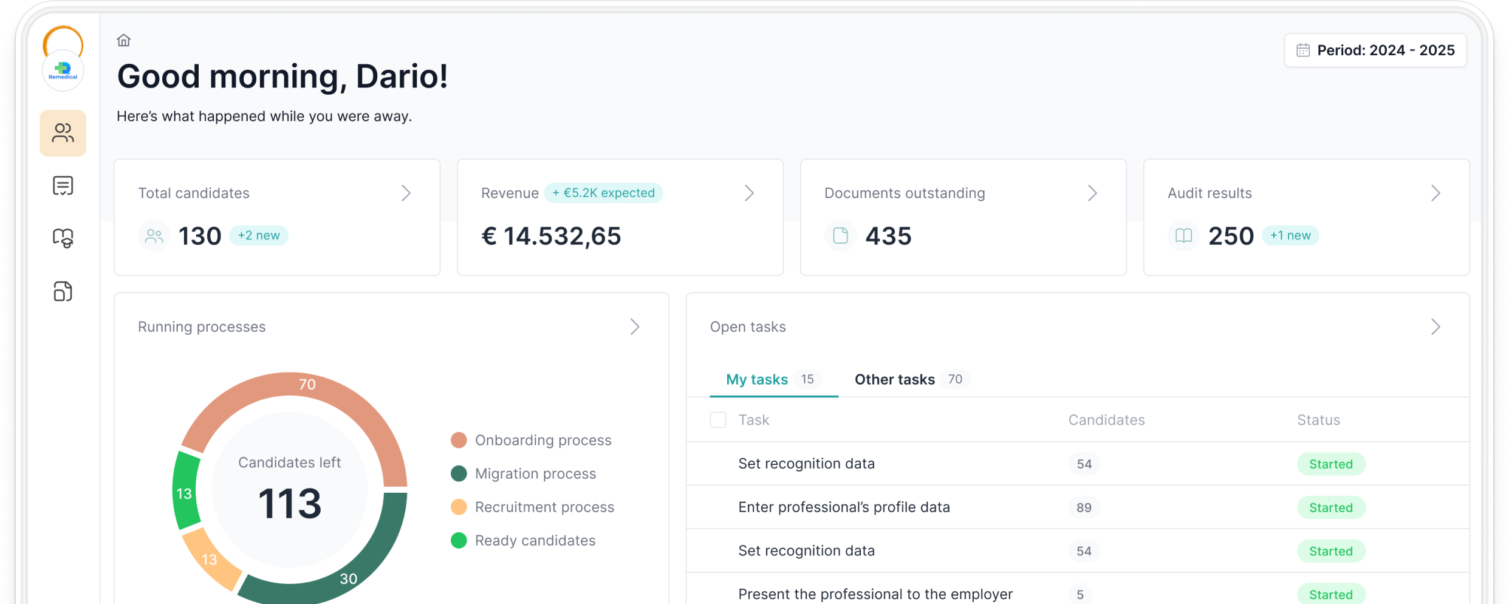Viewport: 1509px width, 604px height.
Task: Click the 15 count badge on My tasks
Action: click(807, 379)
